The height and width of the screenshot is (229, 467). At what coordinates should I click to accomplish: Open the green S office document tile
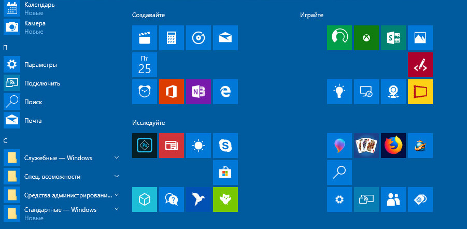click(x=393, y=38)
